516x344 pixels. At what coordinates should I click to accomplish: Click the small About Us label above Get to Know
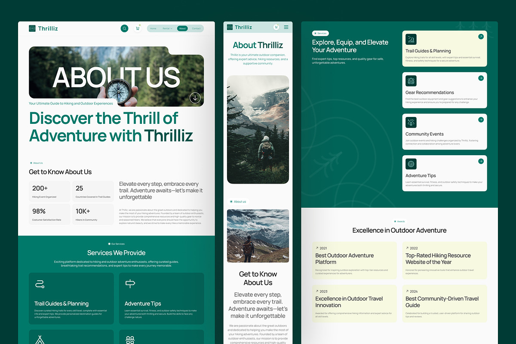point(36,163)
